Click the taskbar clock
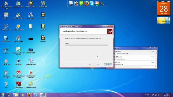The width and height of the screenshot is (173, 97). 167,95
